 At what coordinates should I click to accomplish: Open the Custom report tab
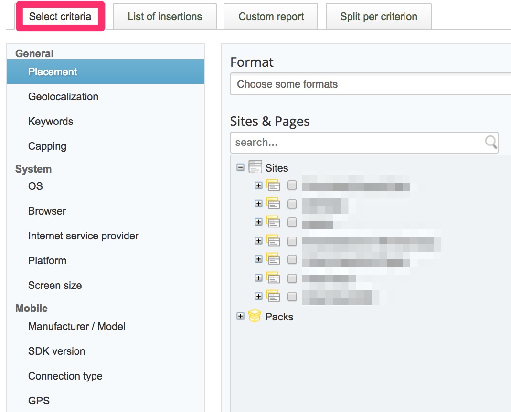pos(271,17)
